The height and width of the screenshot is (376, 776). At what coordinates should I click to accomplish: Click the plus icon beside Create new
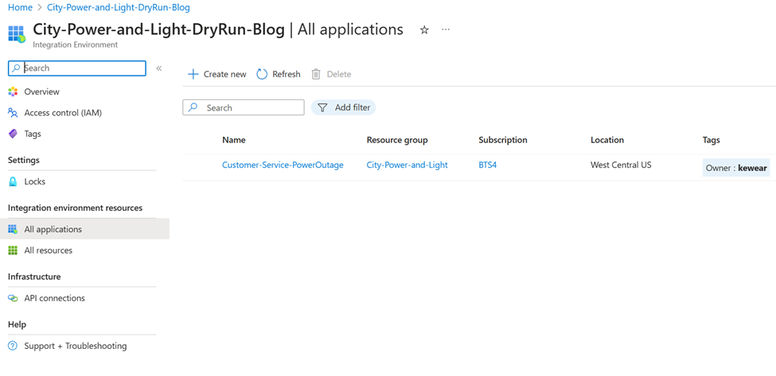193,74
